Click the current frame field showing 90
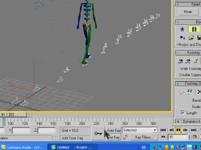 178,137
